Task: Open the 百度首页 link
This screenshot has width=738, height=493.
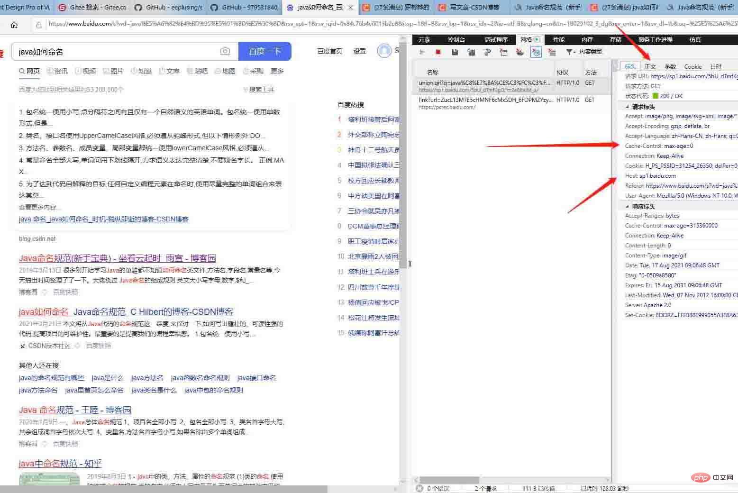Action: pyautogui.click(x=330, y=51)
